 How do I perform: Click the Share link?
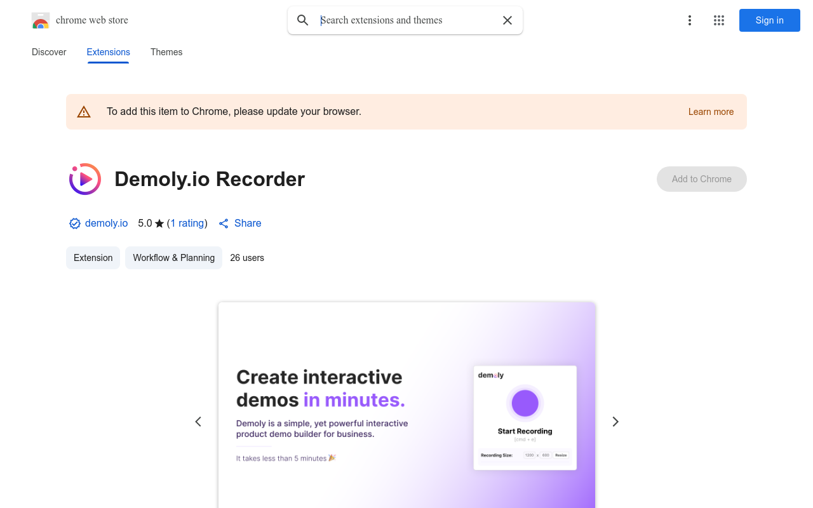click(248, 224)
